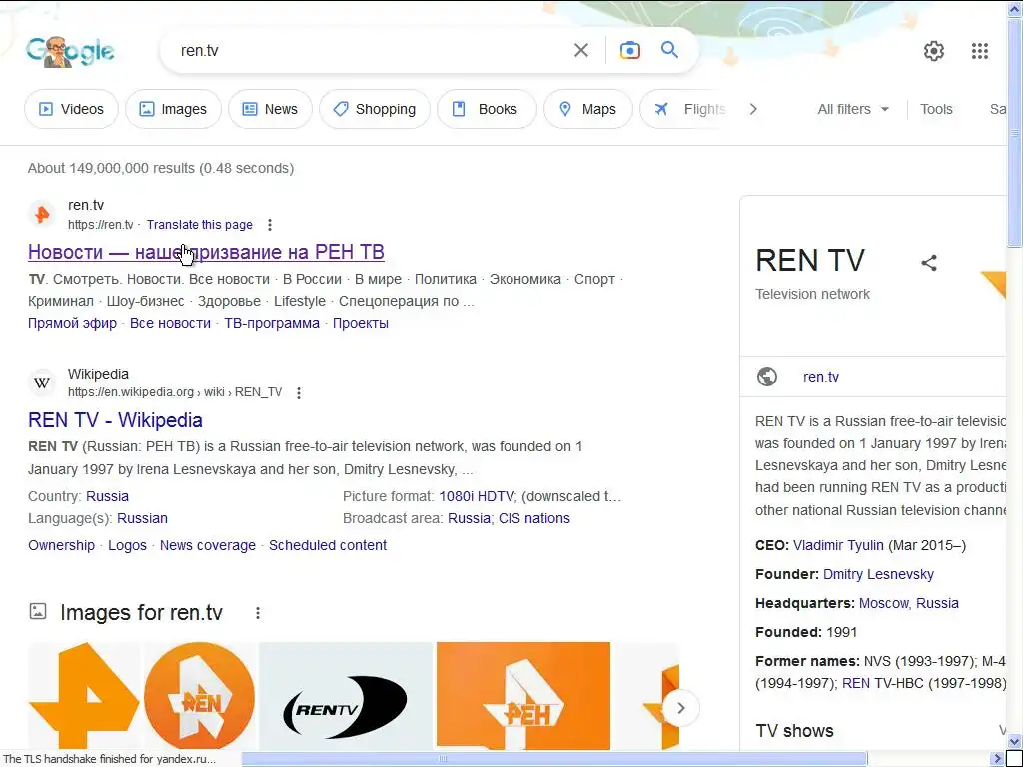The width and height of the screenshot is (1023, 767).
Task: Select the Maps filter tab
Action: click(587, 109)
